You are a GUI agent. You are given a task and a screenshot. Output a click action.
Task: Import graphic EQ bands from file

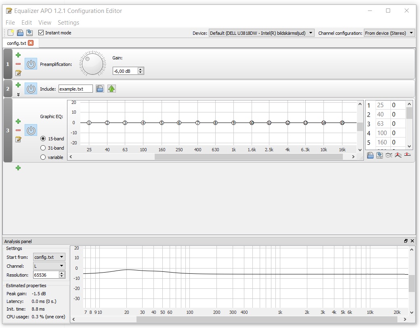click(x=370, y=155)
